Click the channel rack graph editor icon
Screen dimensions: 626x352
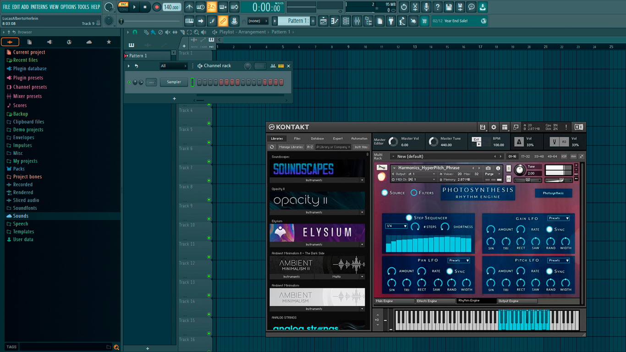273,66
